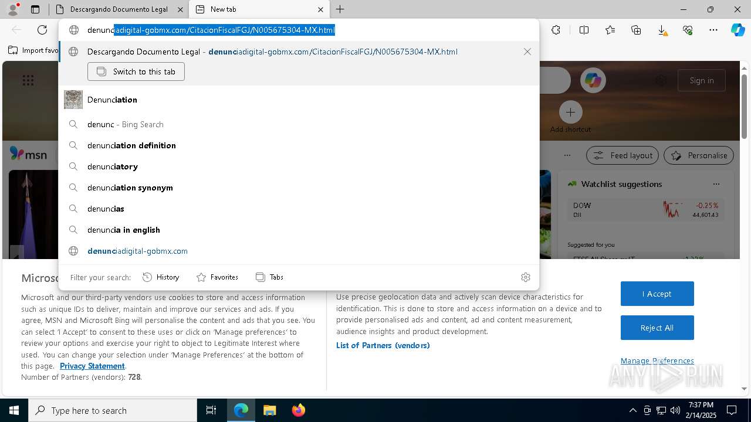Click the Sign in button

(x=702, y=80)
